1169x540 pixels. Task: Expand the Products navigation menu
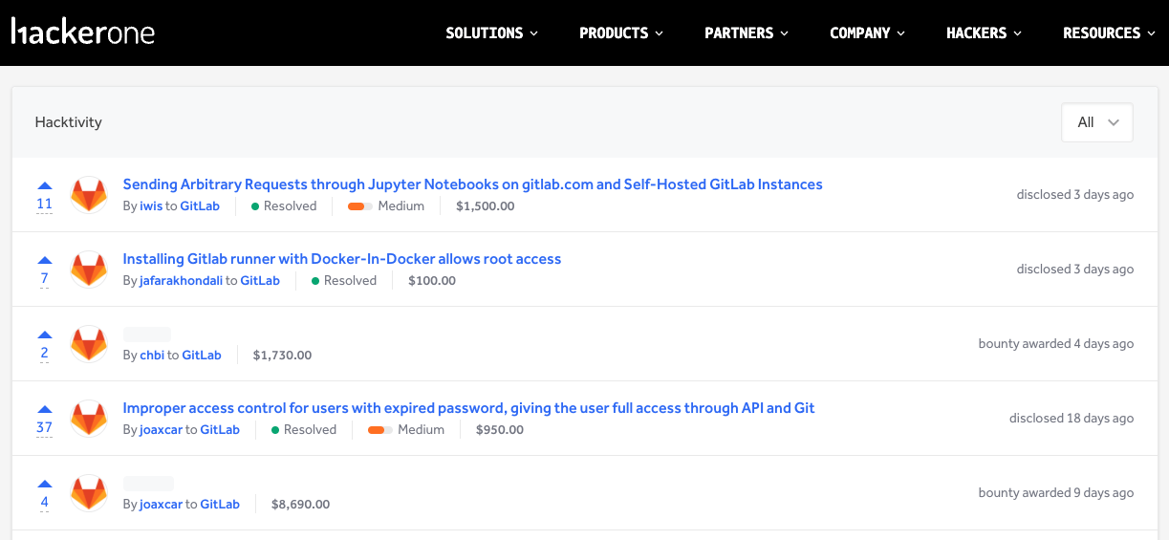tap(620, 32)
